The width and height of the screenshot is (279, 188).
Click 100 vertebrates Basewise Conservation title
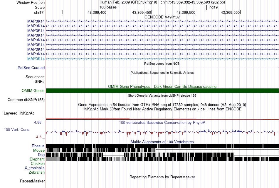pyautogui.click(x=162, y=123)
